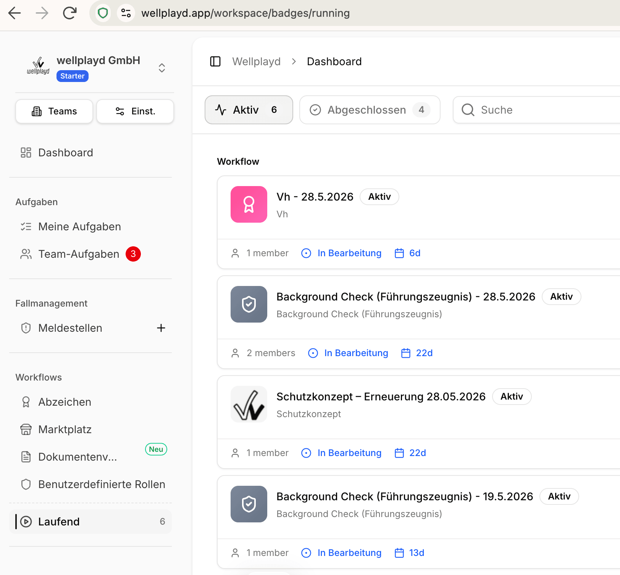This screenshot has width=620, height=575.
Task: Reload the page with the refresh icon
Action: [70, 13]
